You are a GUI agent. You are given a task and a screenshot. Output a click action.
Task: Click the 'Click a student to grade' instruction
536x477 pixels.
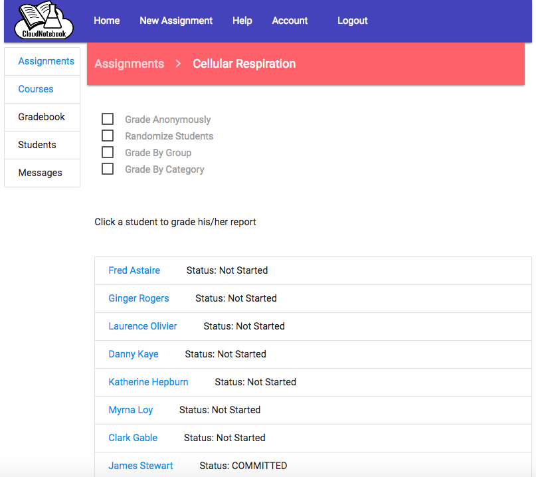(175, 223)
